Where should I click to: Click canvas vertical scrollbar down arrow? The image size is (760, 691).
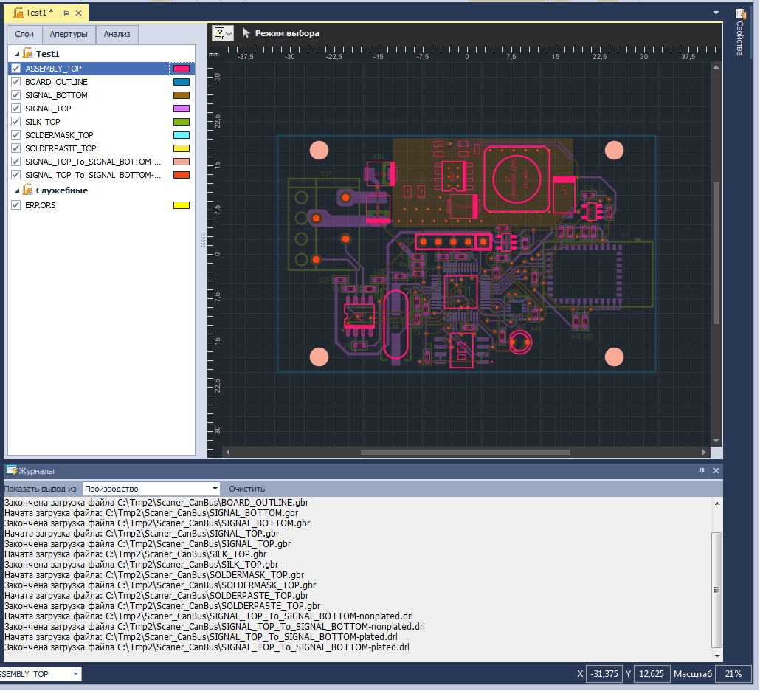click(x=716, y=441)
